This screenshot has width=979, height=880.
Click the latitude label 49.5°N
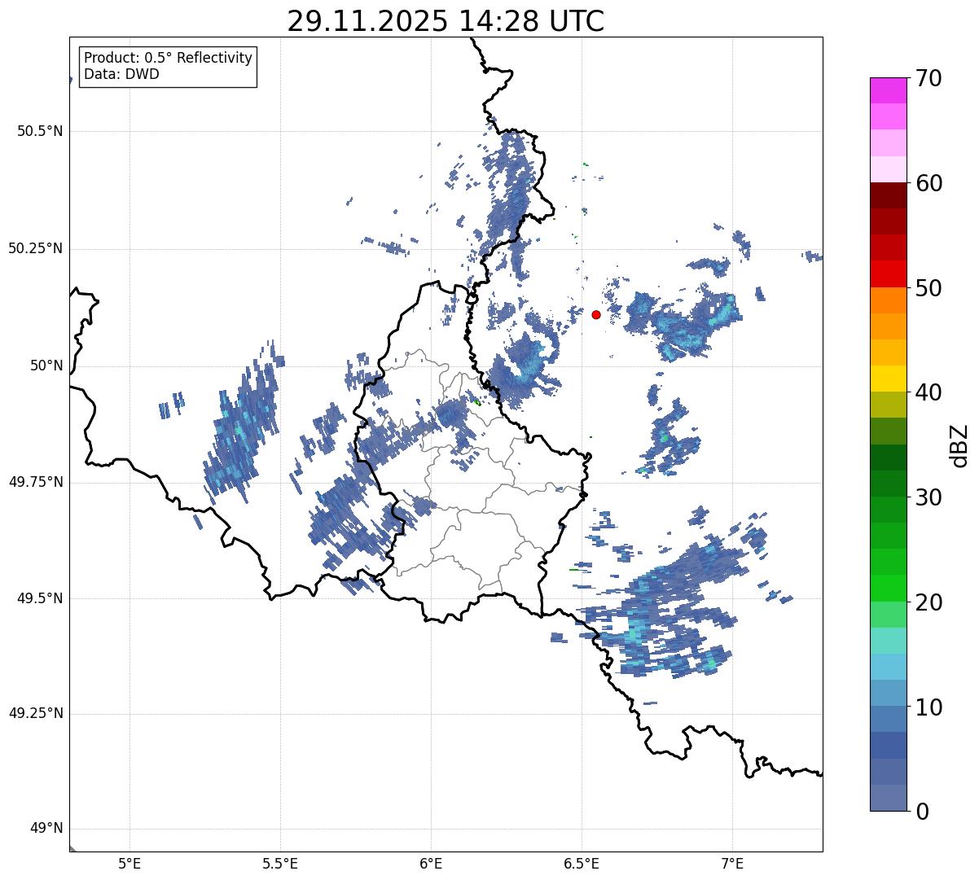tap(40, 598)
